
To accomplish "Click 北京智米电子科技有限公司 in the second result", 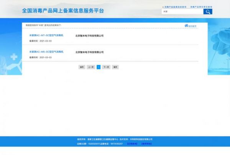I will click(x=89, y=52).
